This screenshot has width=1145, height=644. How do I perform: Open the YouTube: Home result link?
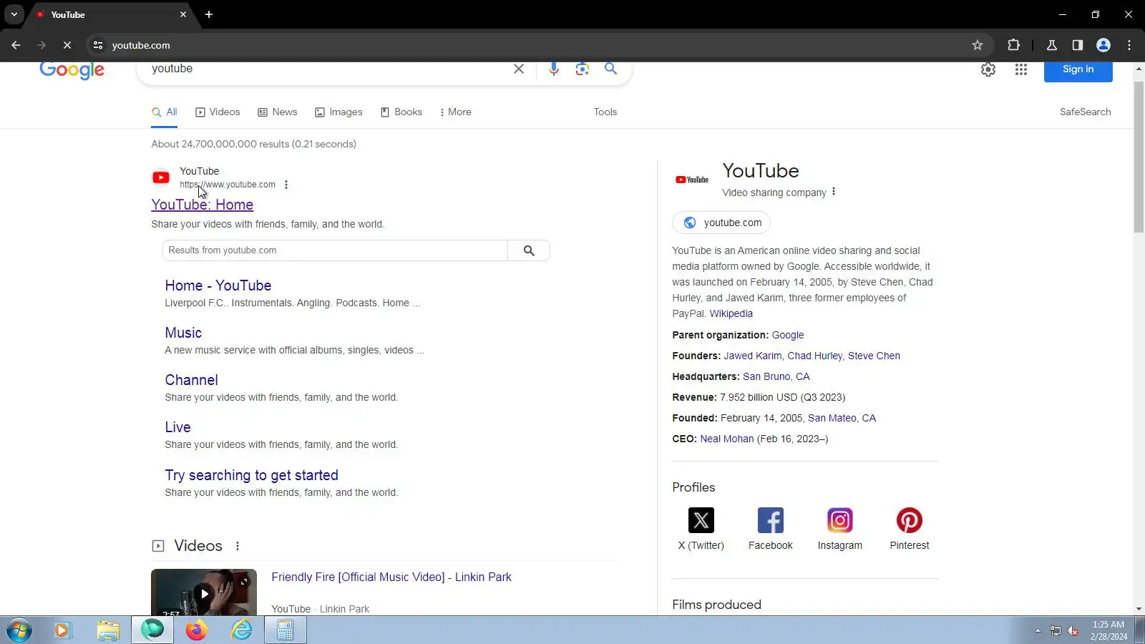203,205
